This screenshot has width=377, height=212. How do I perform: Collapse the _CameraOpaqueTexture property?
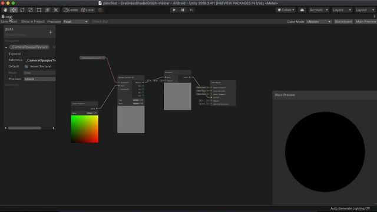[x=6, y=47]
